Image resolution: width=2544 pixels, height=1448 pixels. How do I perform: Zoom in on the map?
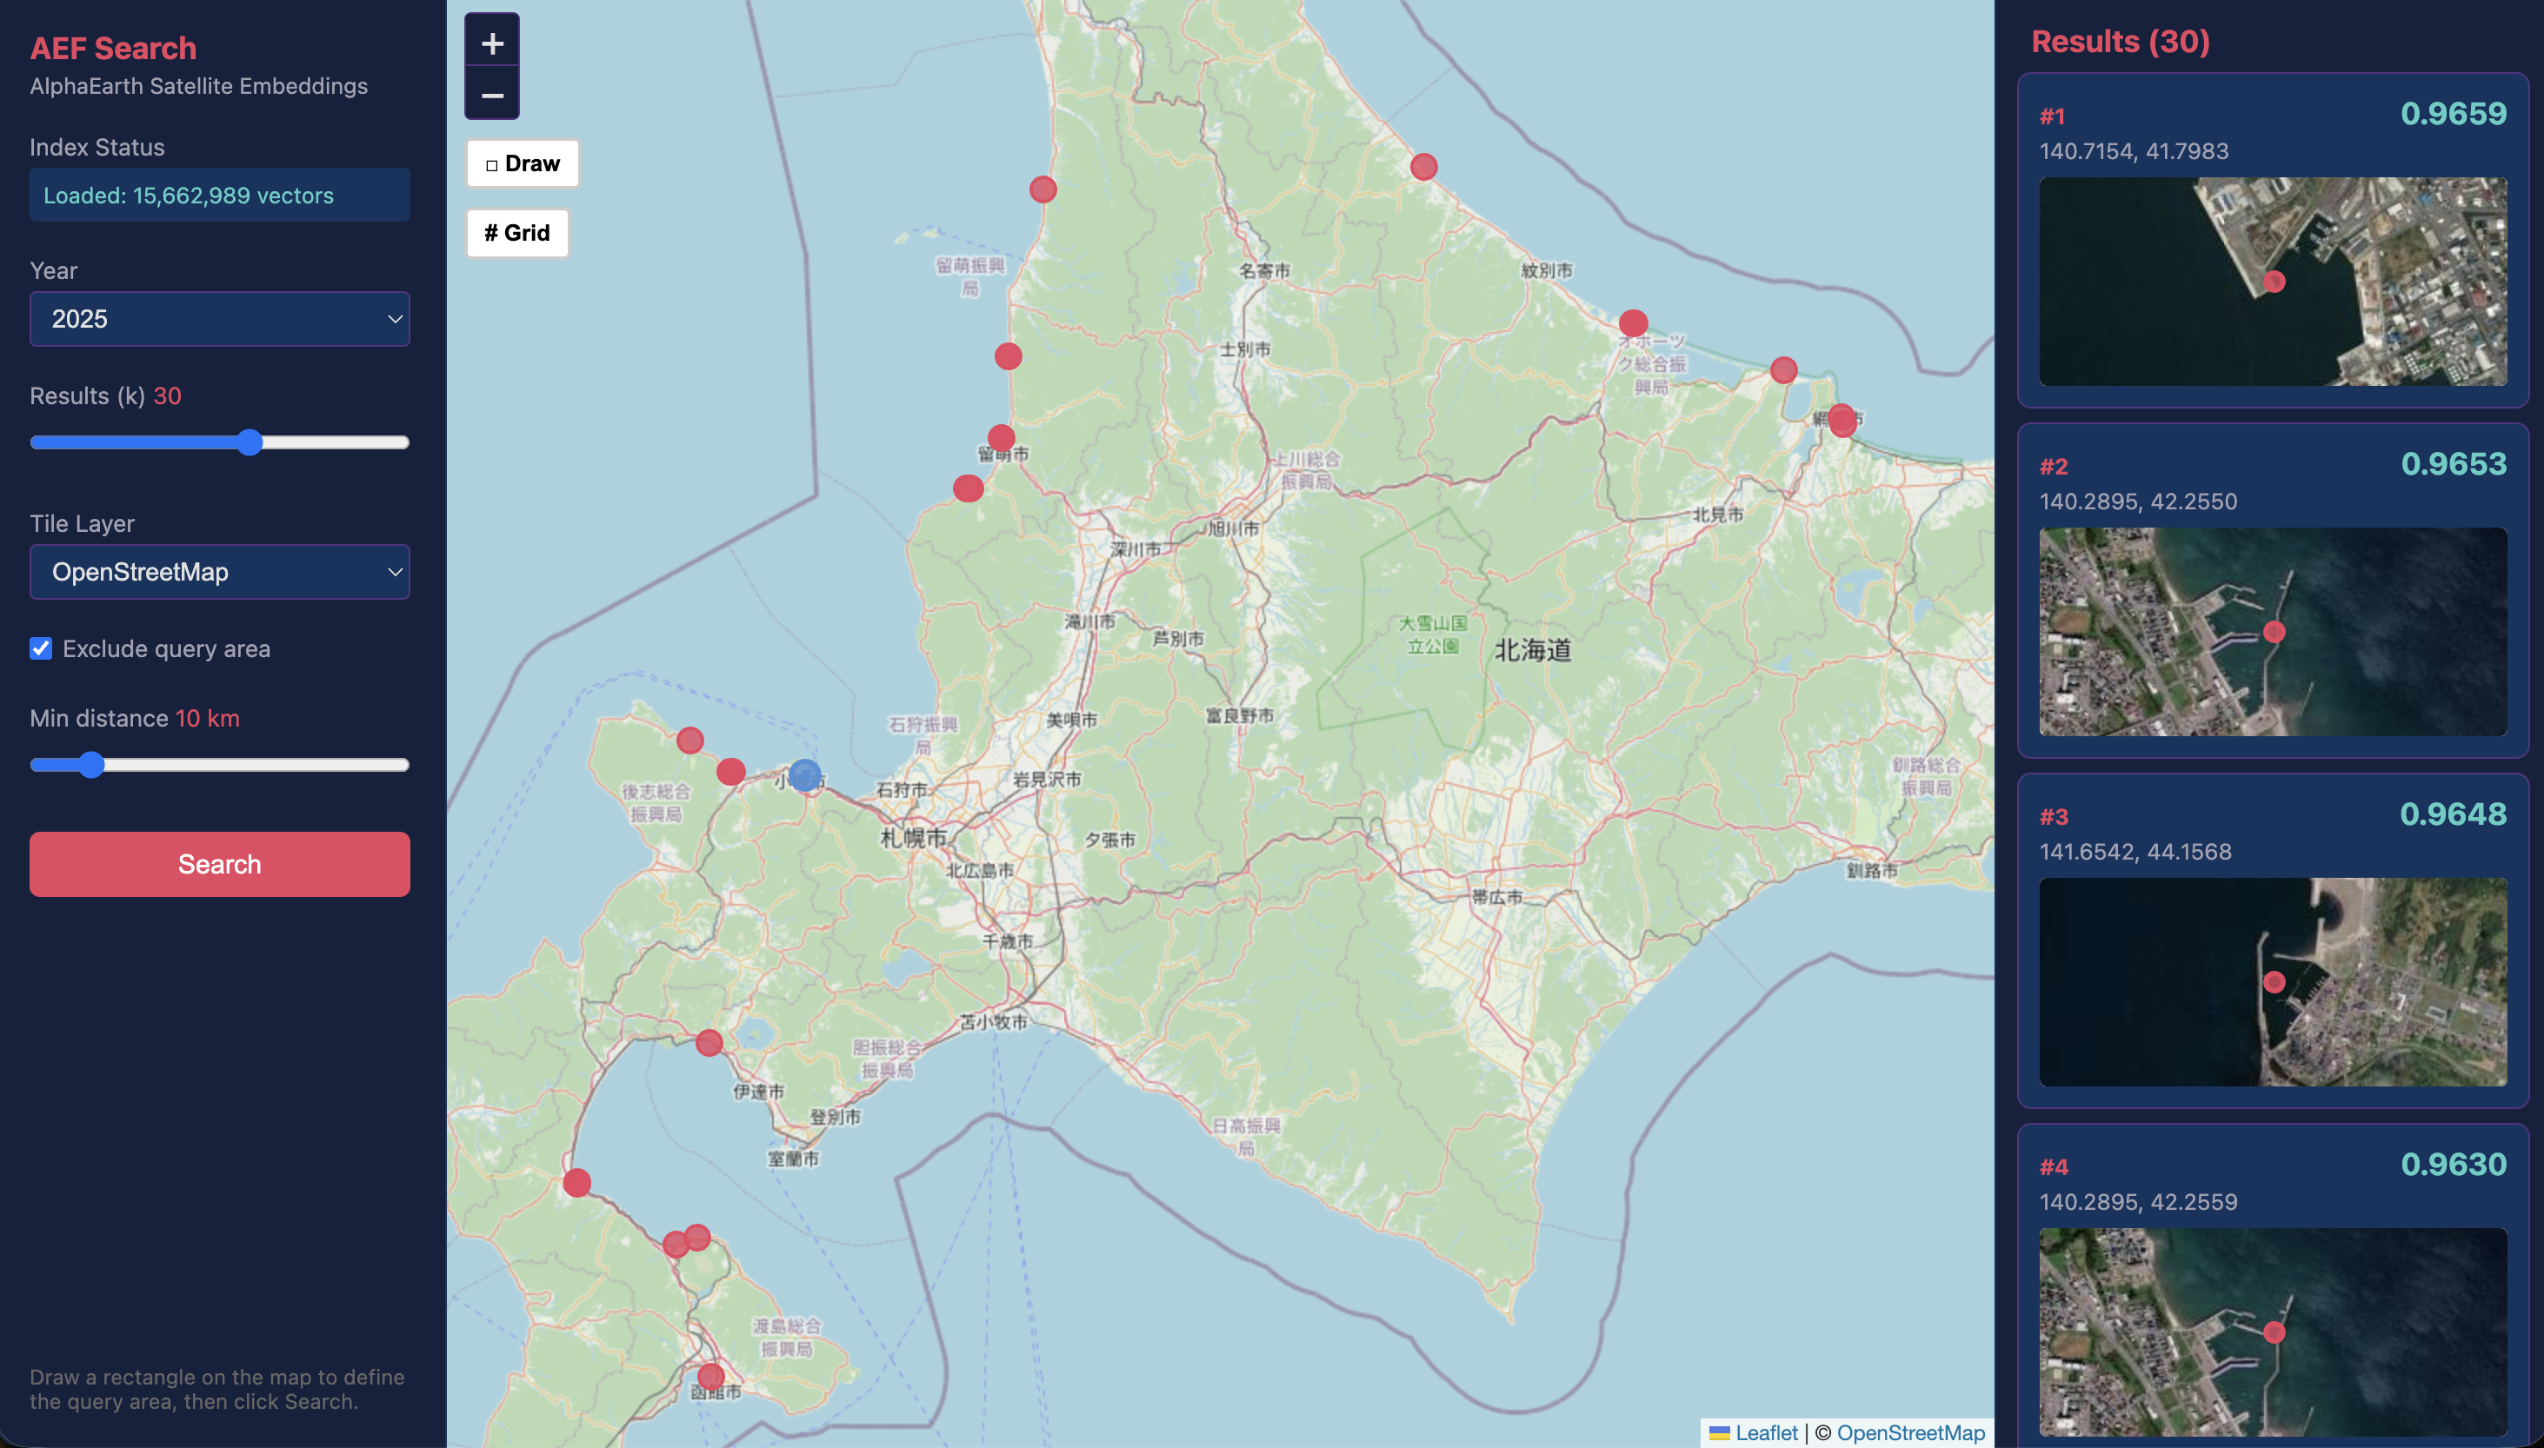point(492,43)
